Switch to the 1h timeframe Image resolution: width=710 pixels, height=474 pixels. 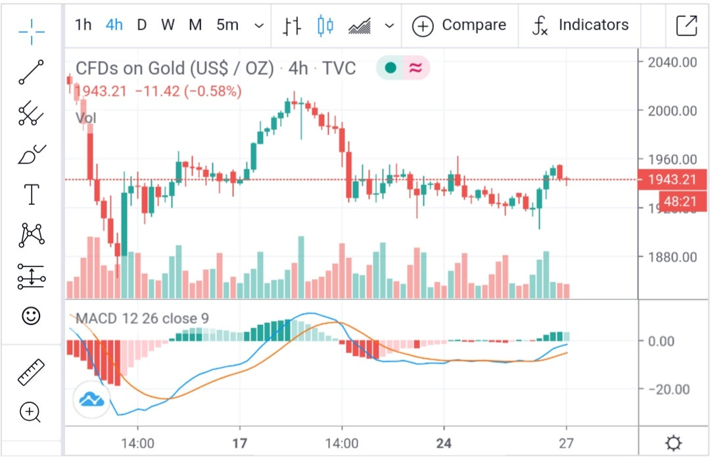(x=83, y=26)
